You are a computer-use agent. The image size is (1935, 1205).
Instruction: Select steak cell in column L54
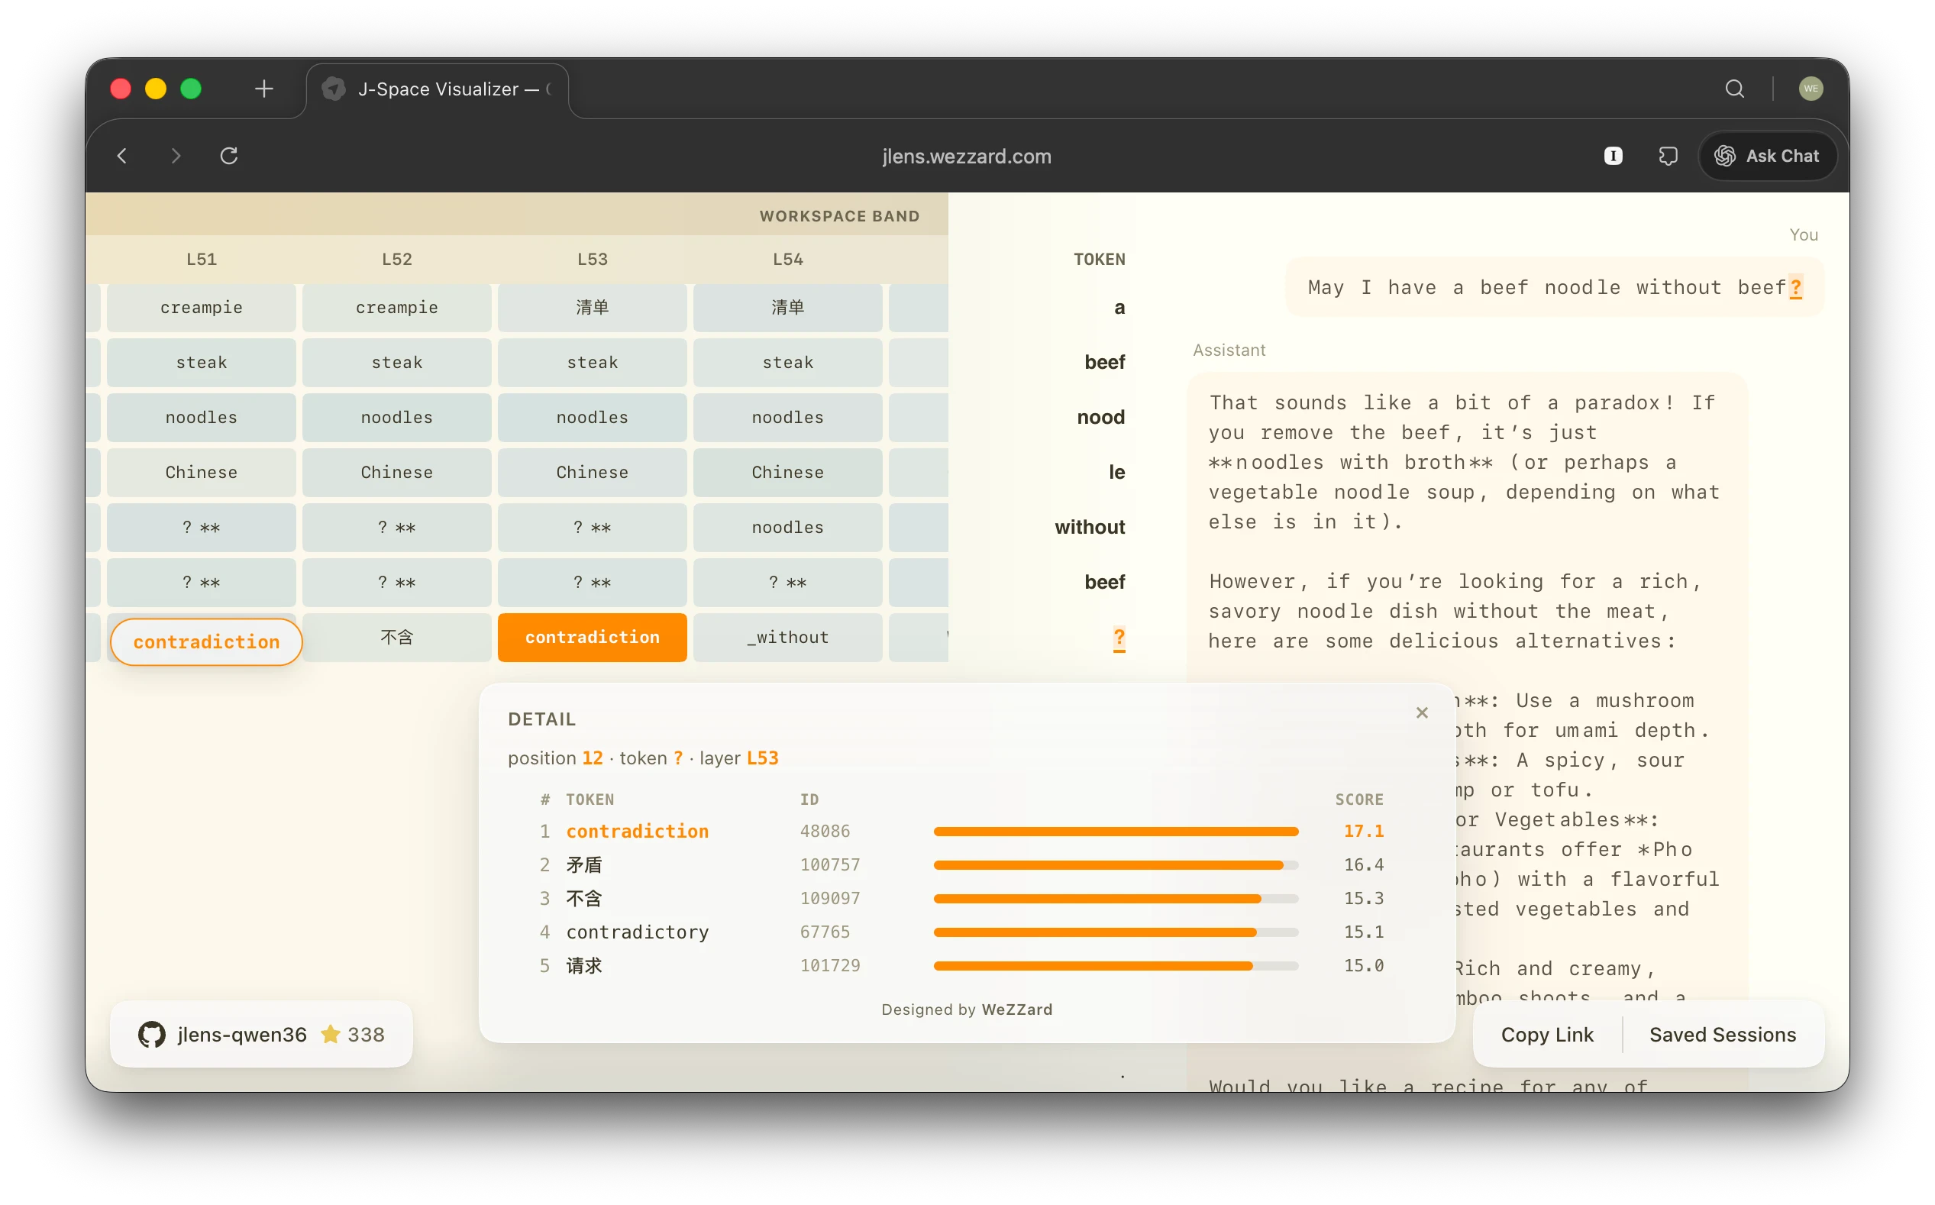click(787, 363)
